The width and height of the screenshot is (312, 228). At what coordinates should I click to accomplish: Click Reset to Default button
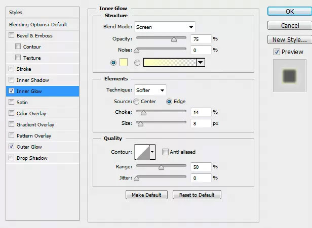(x=197, y=195)
